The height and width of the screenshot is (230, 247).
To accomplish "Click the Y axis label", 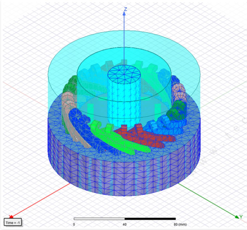I will pos(241,217).
